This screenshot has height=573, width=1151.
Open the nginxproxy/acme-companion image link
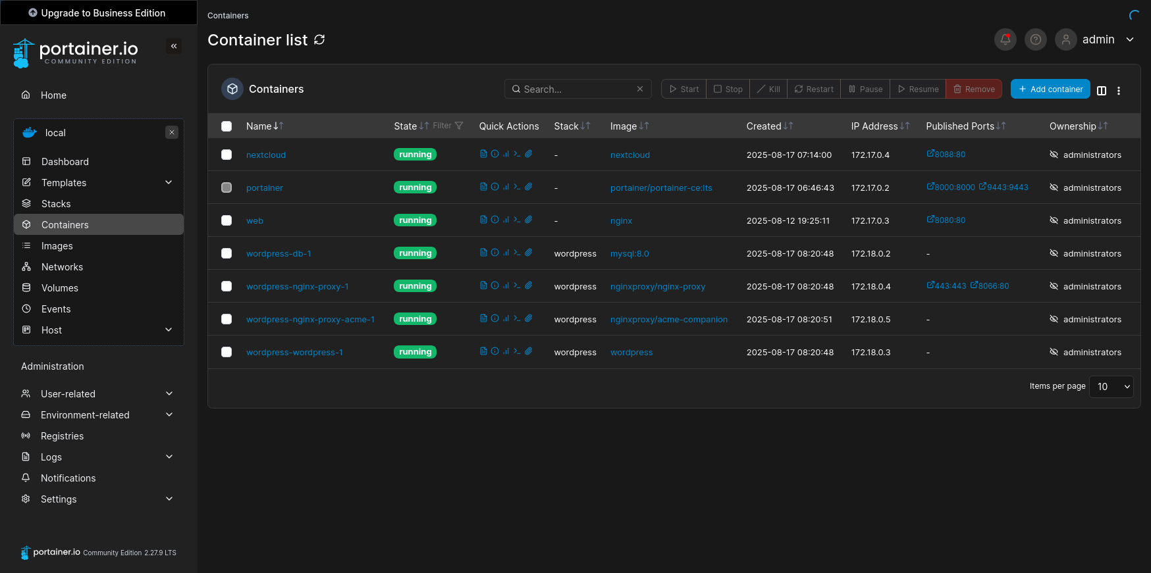pyautogui.click(x=669, y=319)
